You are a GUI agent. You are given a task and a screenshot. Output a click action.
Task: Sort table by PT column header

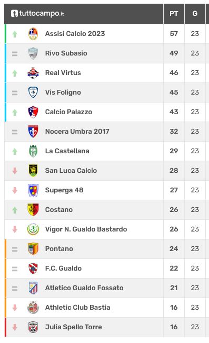[174, 14]
